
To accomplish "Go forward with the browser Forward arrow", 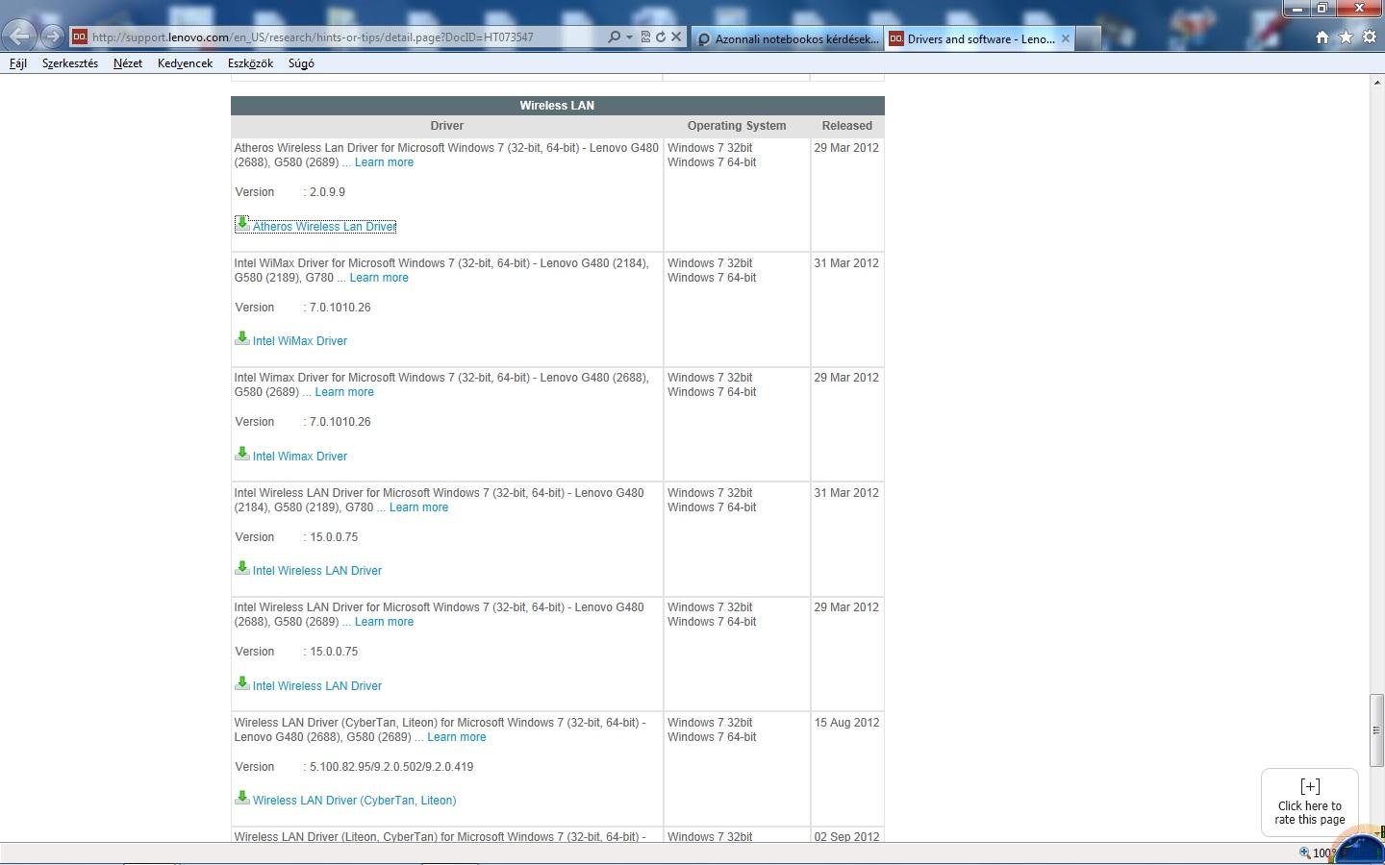I will 53,37.
